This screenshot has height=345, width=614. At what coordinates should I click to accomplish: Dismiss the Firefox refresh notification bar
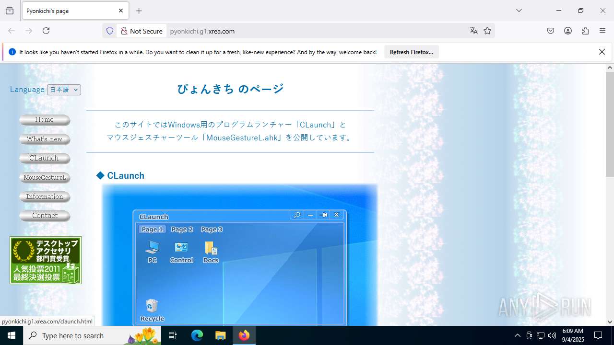pyautogui.click(x=602, y=52)
